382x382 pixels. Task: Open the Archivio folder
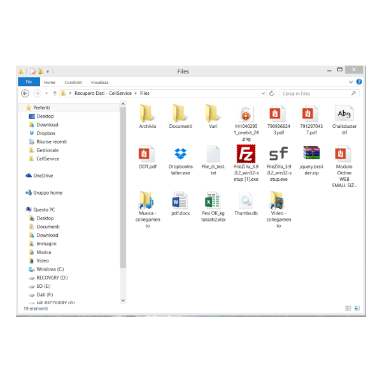[148, 117]
